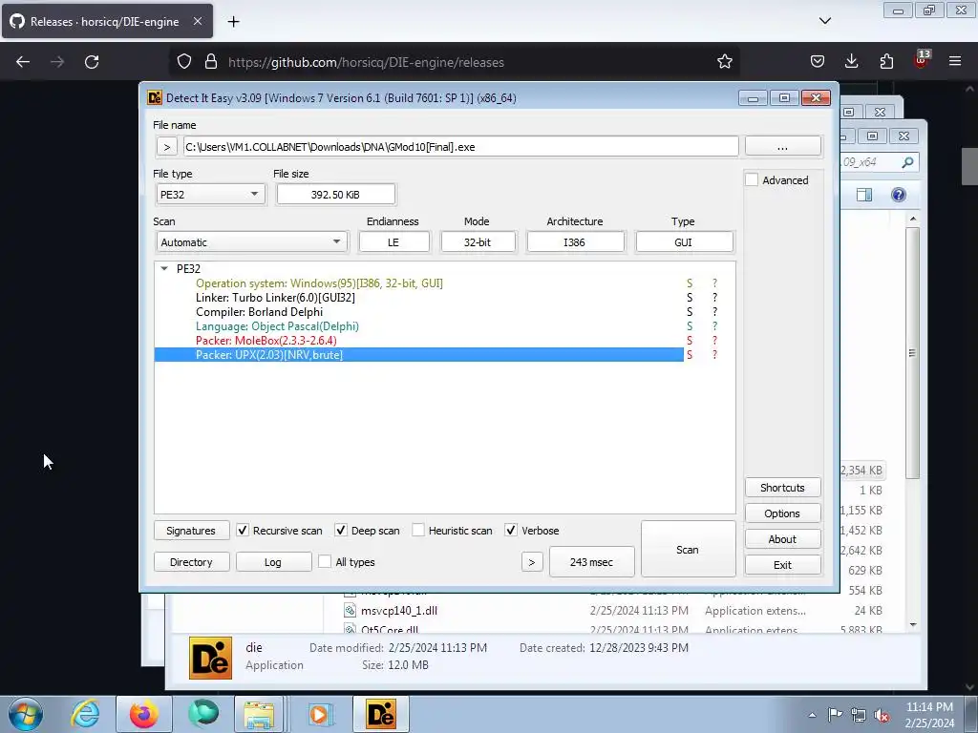
Task: Open Firefox hamburger application menu
Action: pos(955,61)
